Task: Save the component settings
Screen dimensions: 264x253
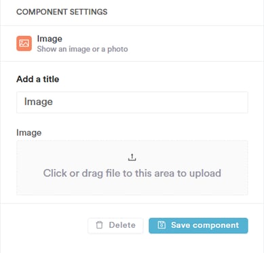Action: (x=198, y=225)
